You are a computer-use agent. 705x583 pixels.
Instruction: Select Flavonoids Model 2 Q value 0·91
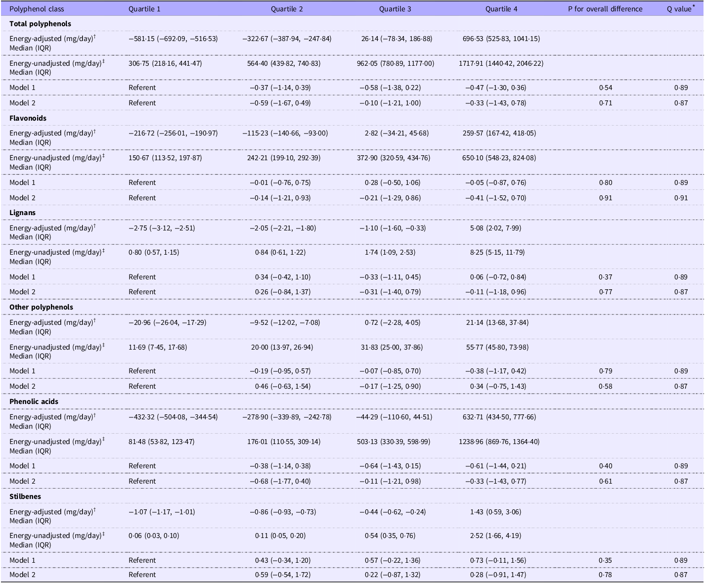click(681, 198)
